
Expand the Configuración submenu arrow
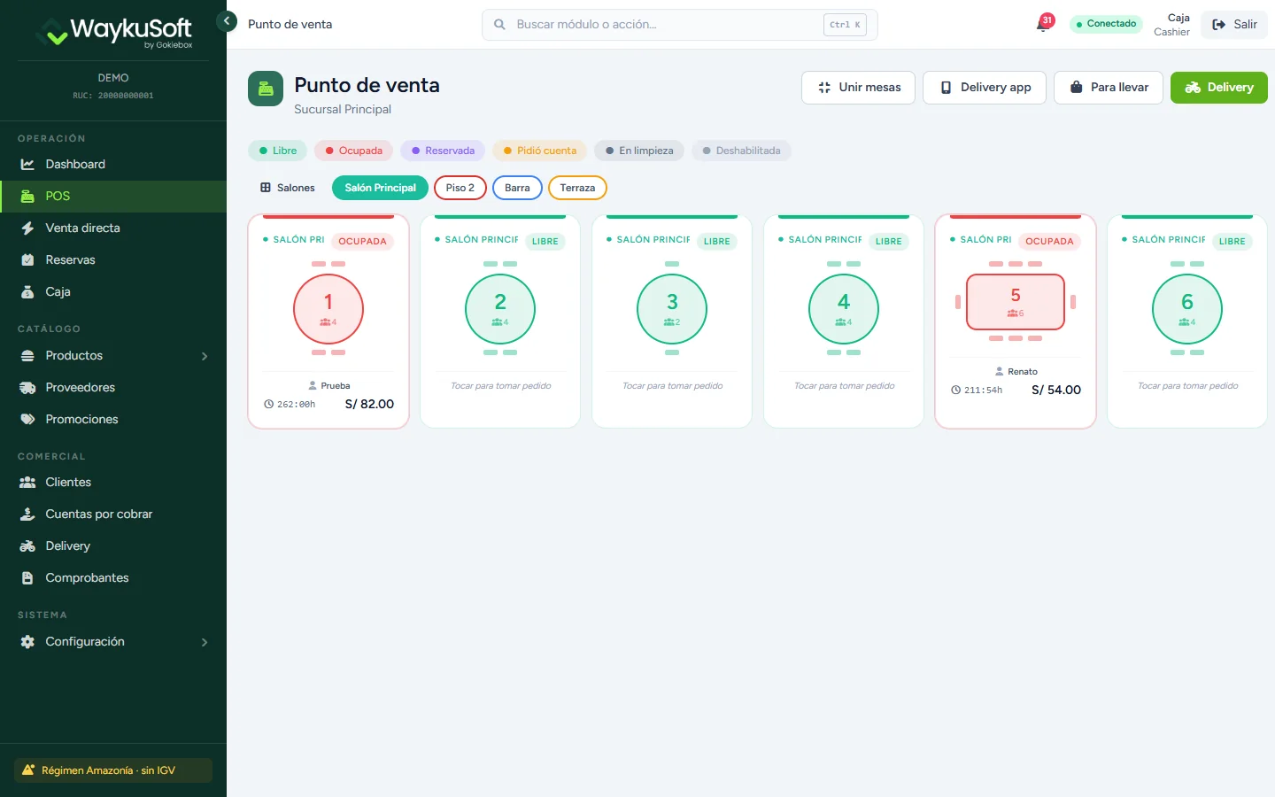[x=205, y=642]
